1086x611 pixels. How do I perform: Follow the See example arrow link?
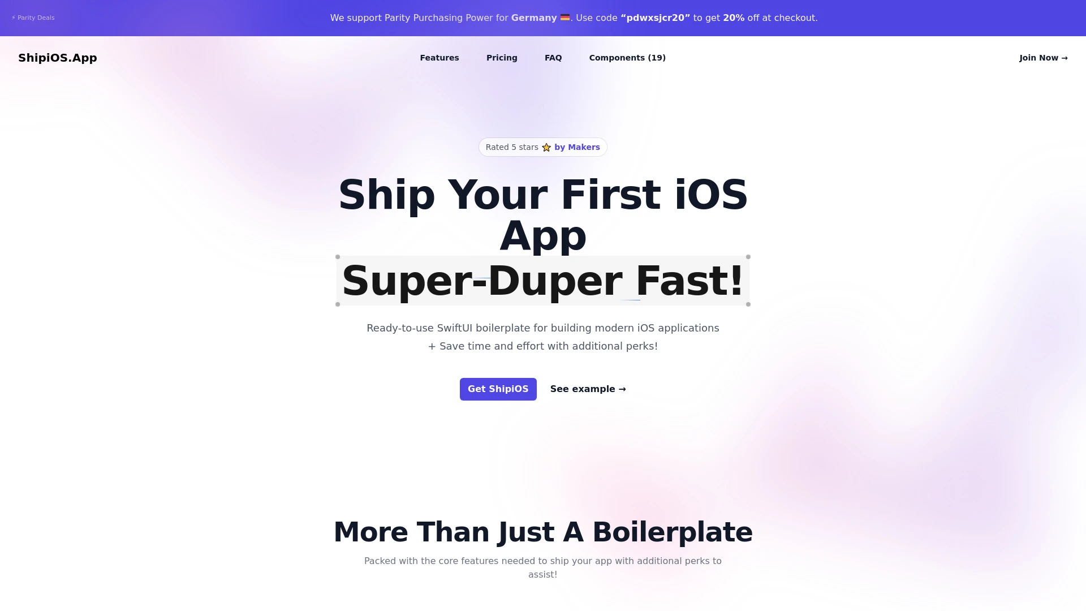pos(588,389)
